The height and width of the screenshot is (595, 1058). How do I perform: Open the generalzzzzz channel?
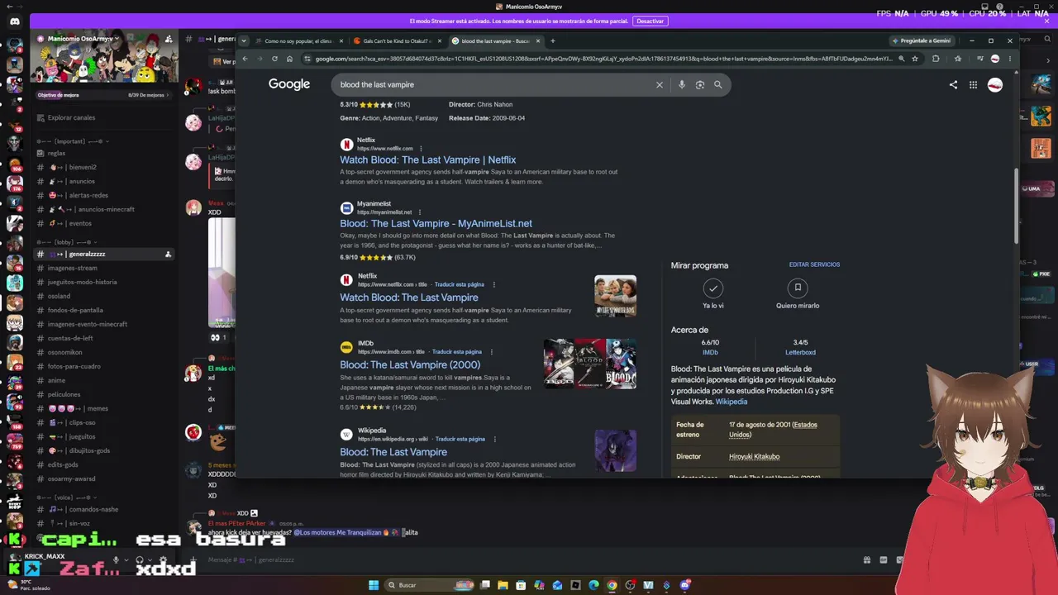coord(103,254)
